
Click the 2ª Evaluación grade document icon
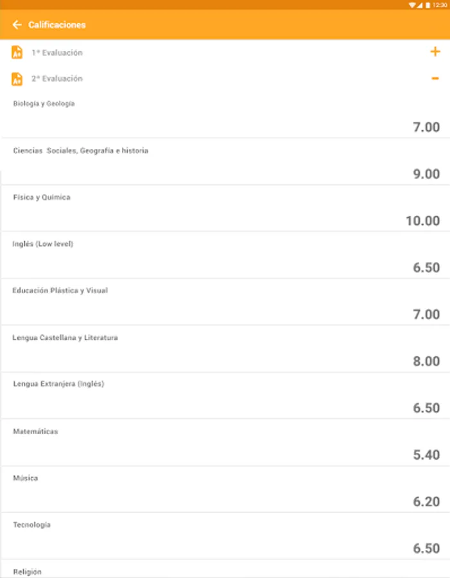point(17,79)
